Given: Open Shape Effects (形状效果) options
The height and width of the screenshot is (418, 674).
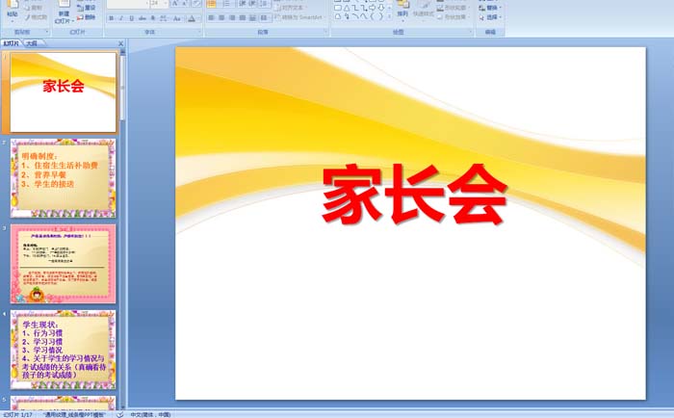Looking at the screenshot, I should point(454,17).
